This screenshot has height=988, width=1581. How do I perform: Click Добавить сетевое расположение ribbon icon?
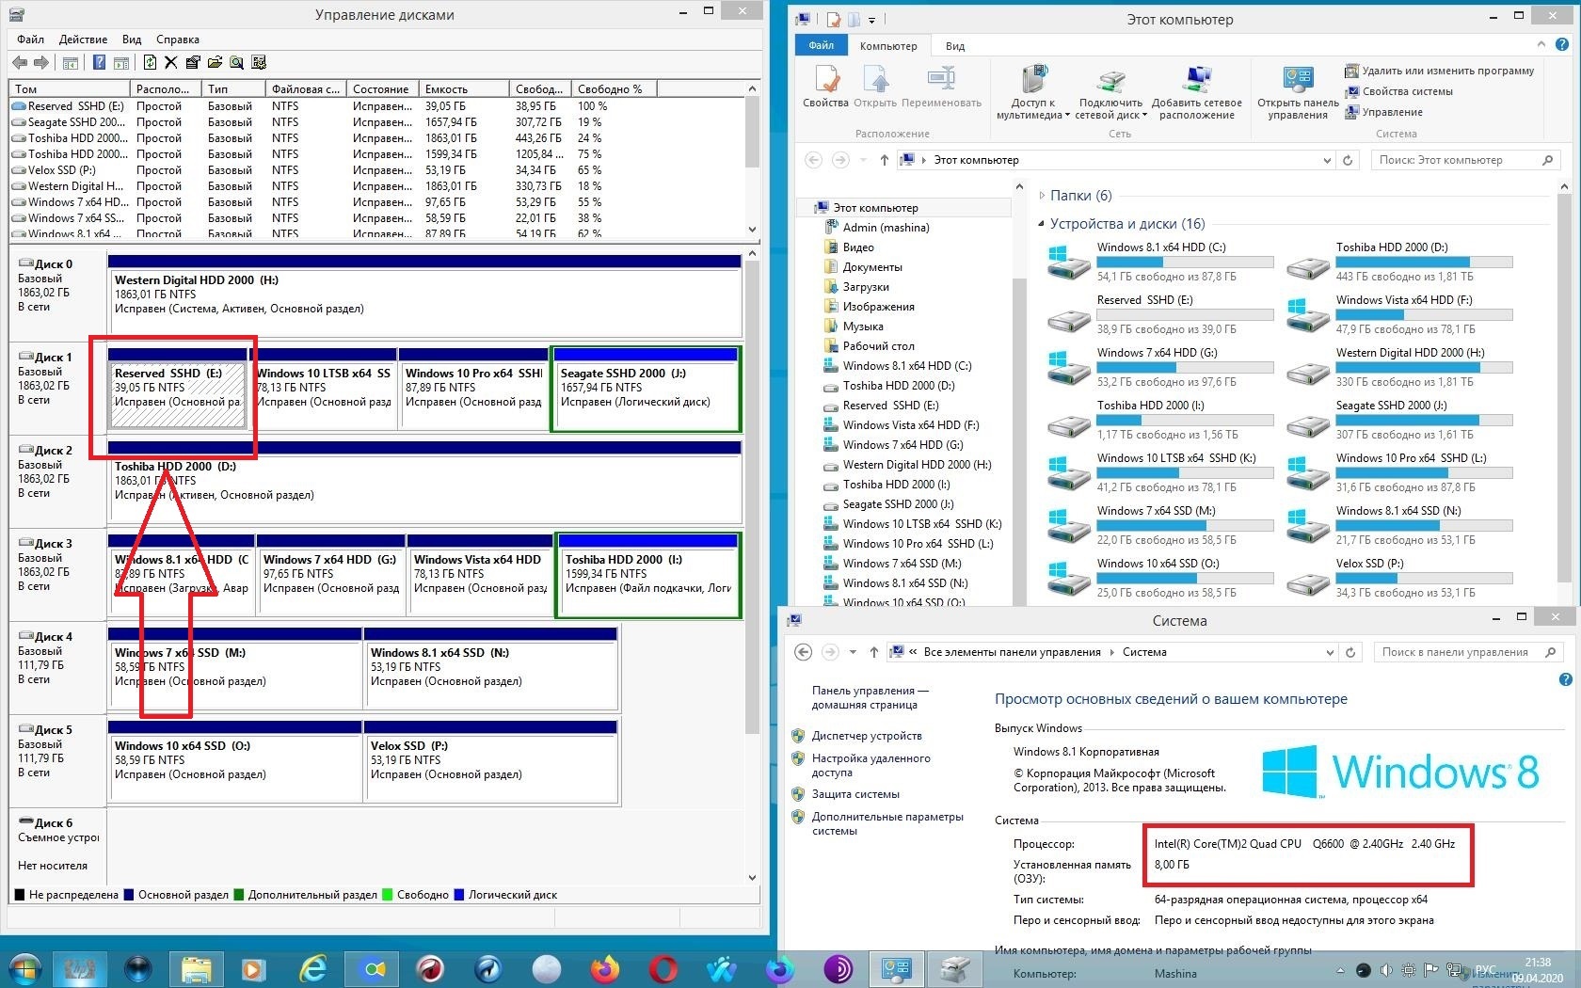pyautogui.click(x=1197, y=80)
